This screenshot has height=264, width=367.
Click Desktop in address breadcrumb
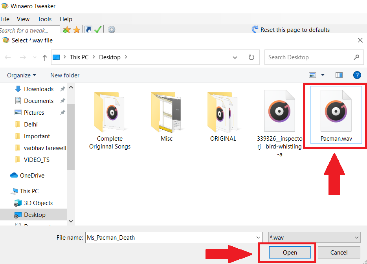[x=110, y=57]
